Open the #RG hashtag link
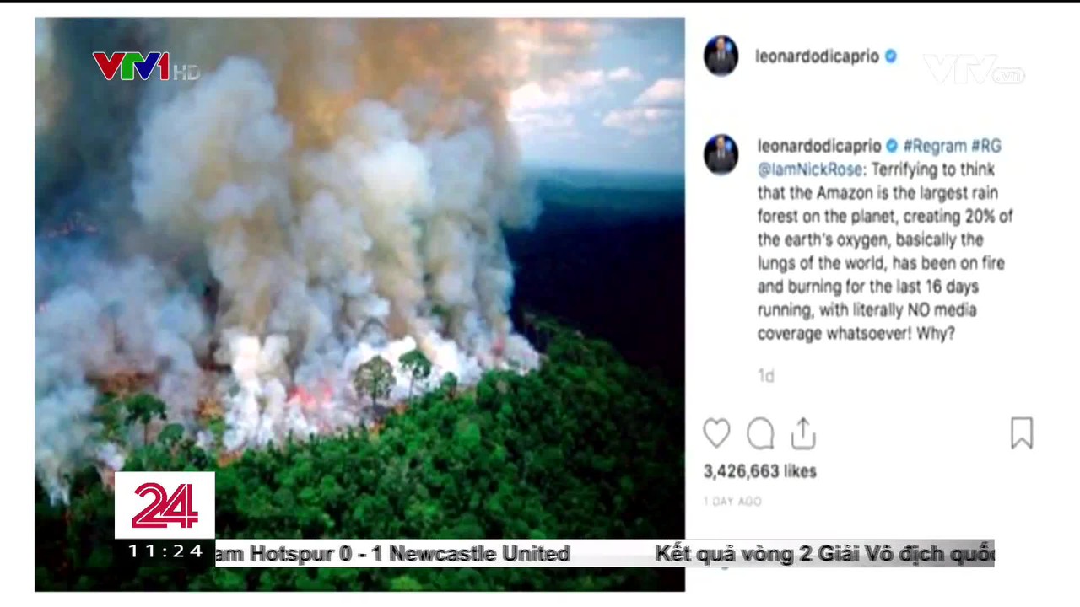This screenshot has width=1080, height=607. (986, 146)
